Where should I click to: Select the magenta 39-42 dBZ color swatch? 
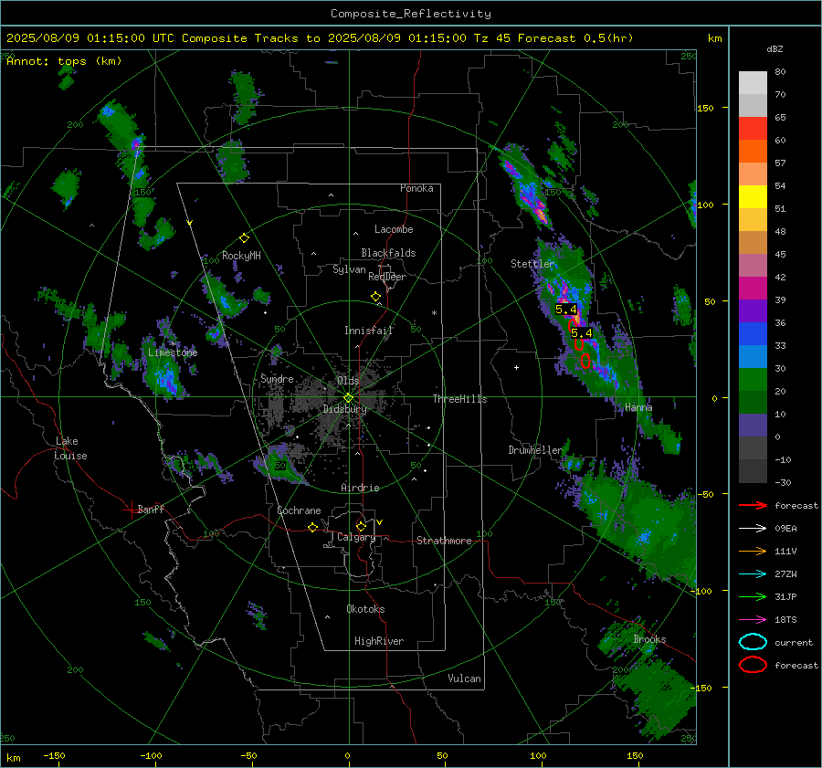click(753, 288)
